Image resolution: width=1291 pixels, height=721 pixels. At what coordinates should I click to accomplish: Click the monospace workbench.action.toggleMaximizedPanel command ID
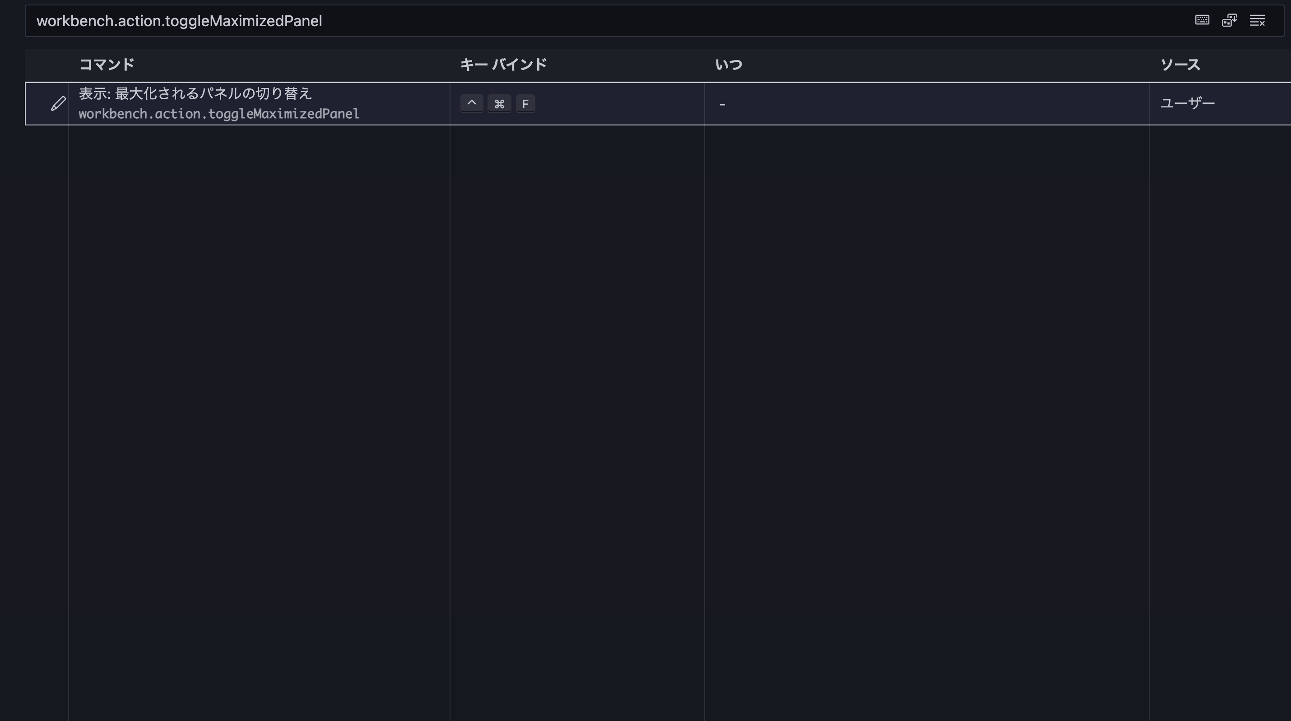[219, 114]
